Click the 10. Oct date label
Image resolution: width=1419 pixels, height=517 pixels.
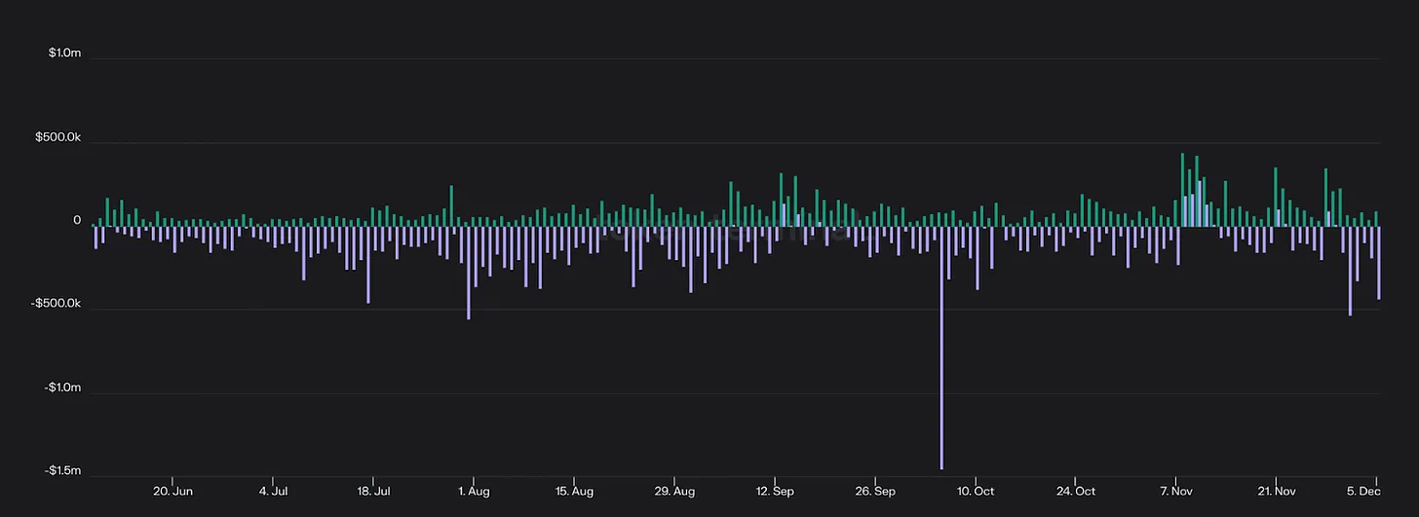[976, 491]
